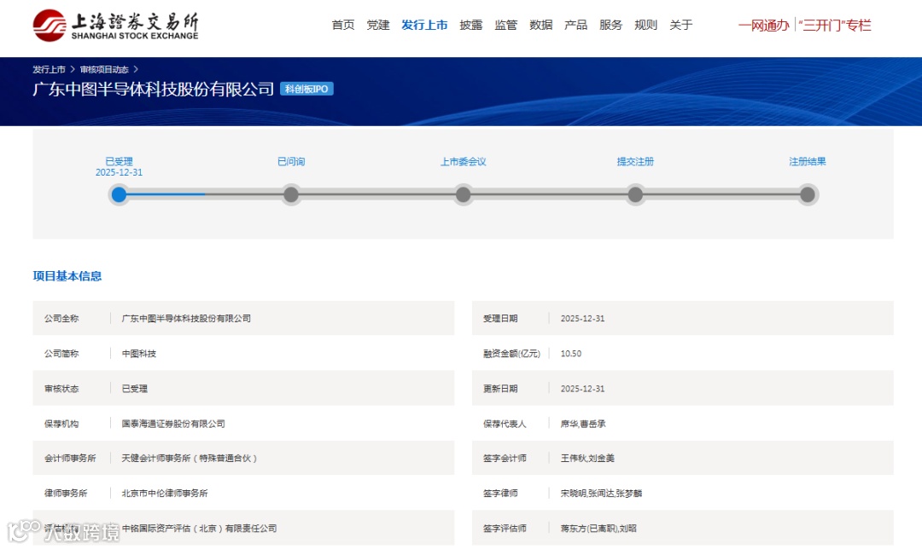
Task: Click the 会计师事务所 field label
Action: pos(70,458)
